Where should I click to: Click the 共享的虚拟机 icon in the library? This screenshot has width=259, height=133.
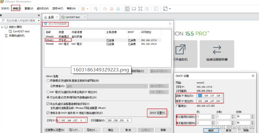pyautogui.click(x=6, y=36)
